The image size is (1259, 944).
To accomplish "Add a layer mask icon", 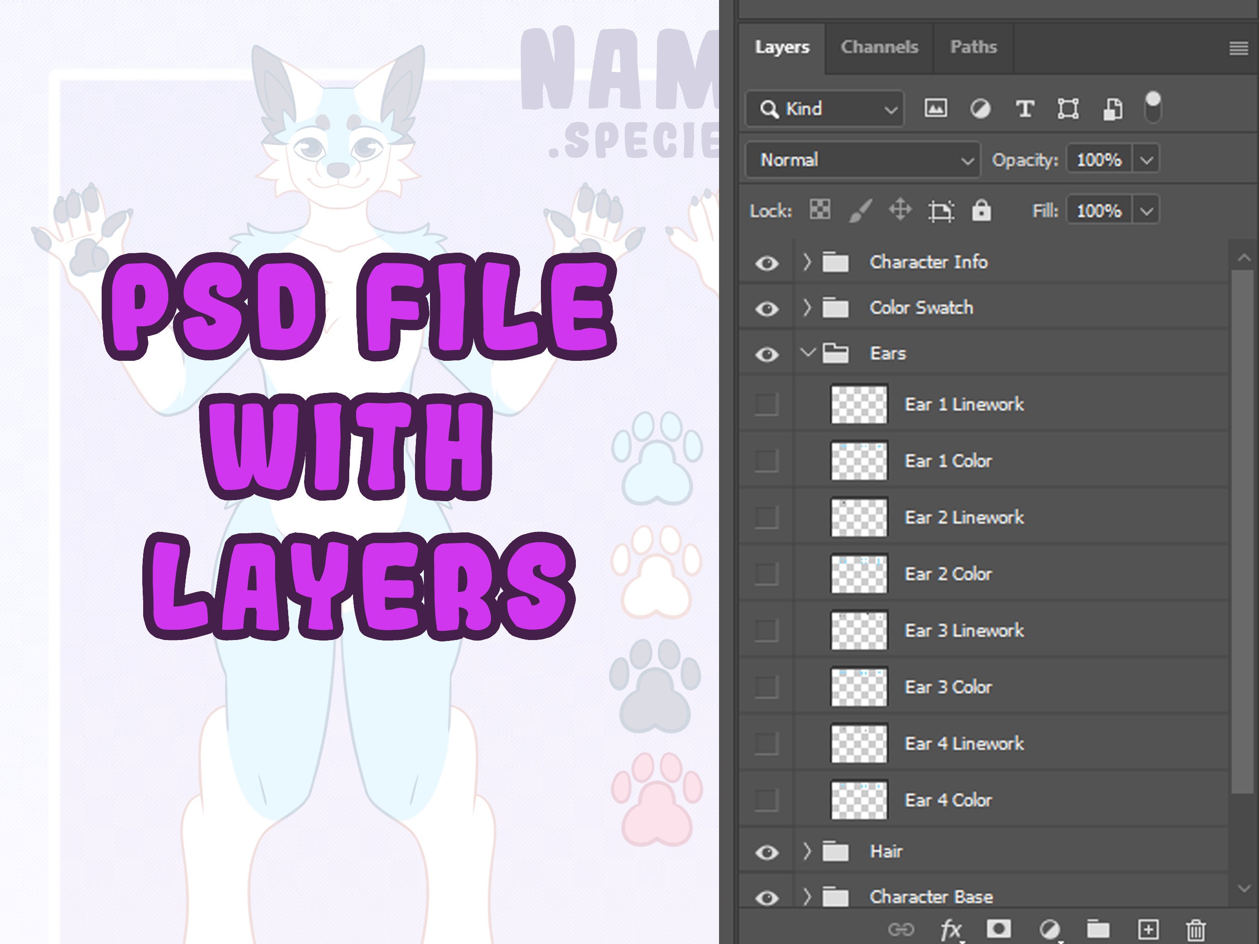I will [998, 929].
